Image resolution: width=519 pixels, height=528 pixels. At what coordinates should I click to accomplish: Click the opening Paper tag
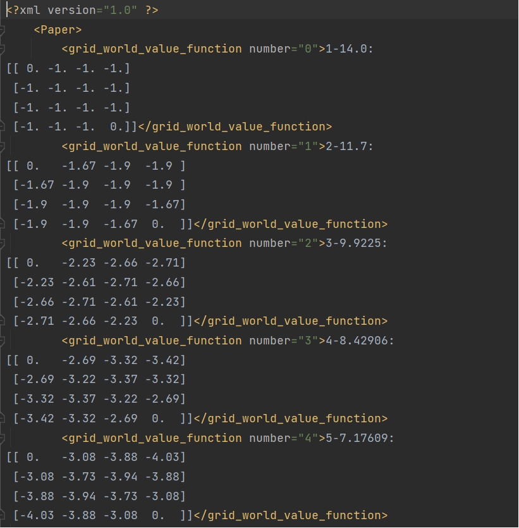58,29
